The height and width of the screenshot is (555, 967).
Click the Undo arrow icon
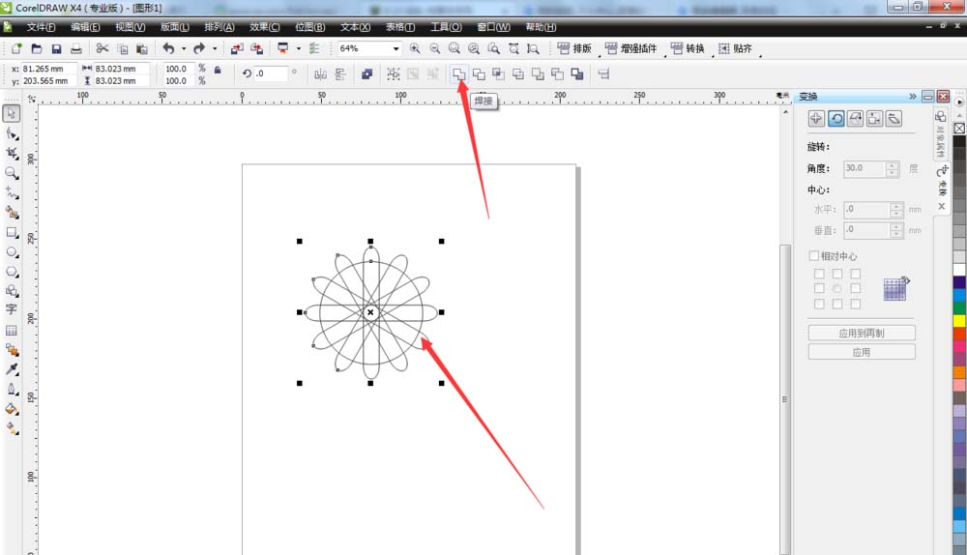(168, 48)
